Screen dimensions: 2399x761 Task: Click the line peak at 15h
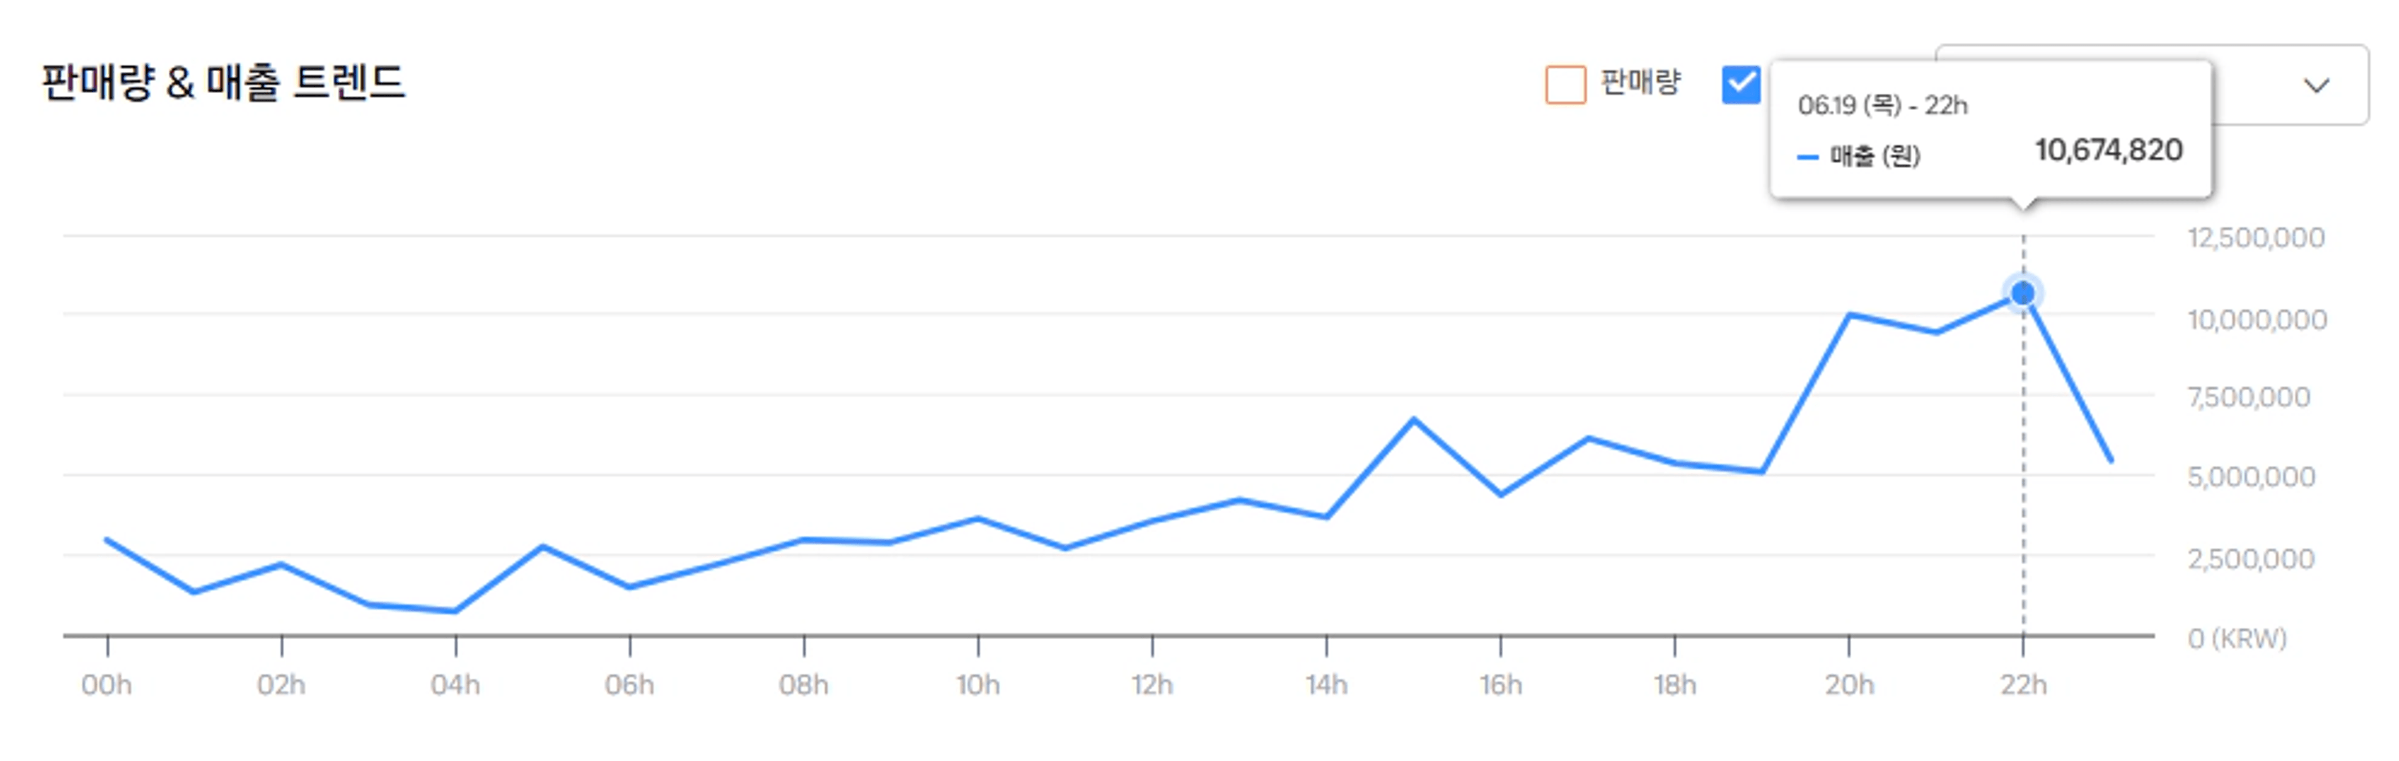pyautogui.click(x=1414, y=420)
